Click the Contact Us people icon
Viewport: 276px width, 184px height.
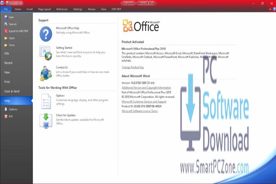click(x=46, y=73)
